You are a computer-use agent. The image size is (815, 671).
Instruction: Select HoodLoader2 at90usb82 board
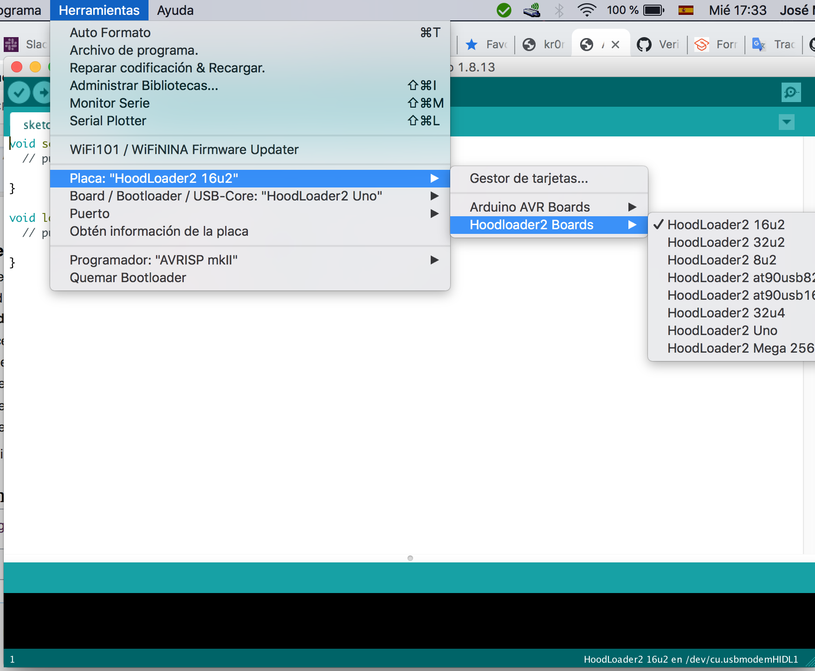click(x=731, y=277)
